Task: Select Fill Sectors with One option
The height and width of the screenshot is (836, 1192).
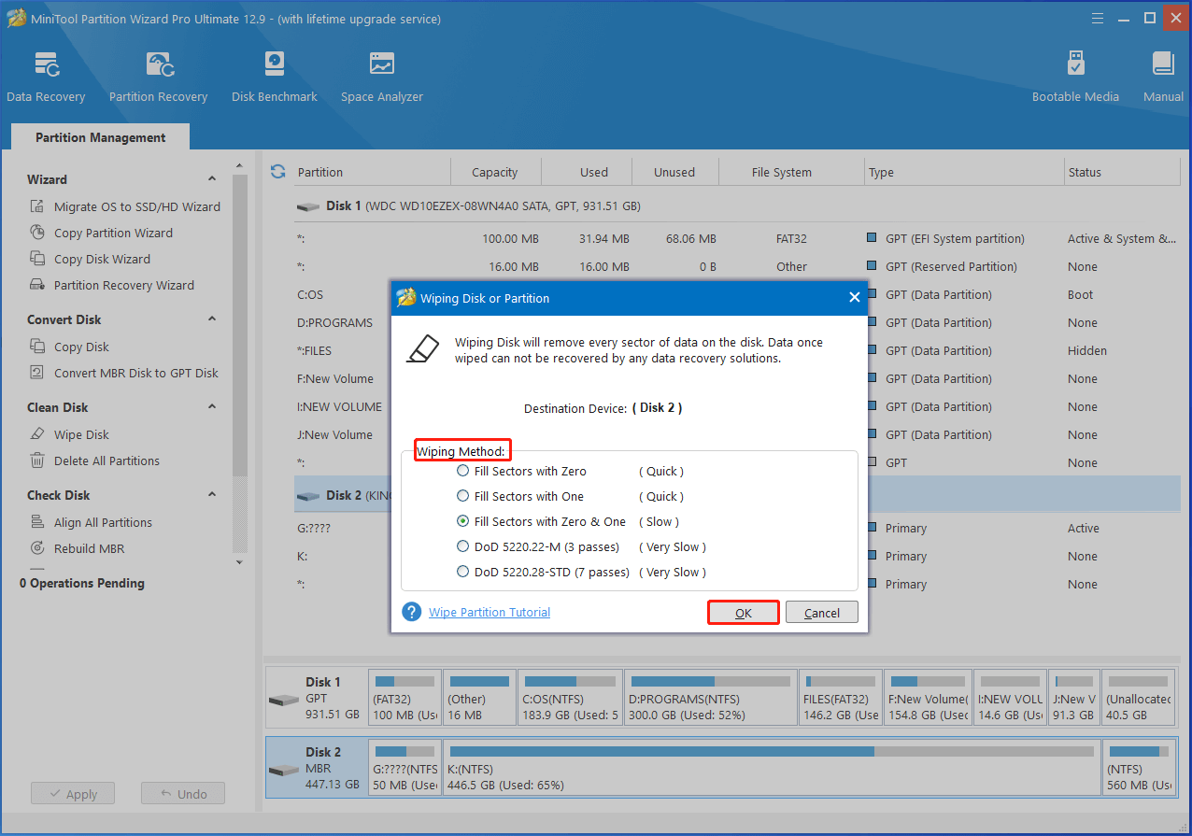Action: click(x=462, y=497)
